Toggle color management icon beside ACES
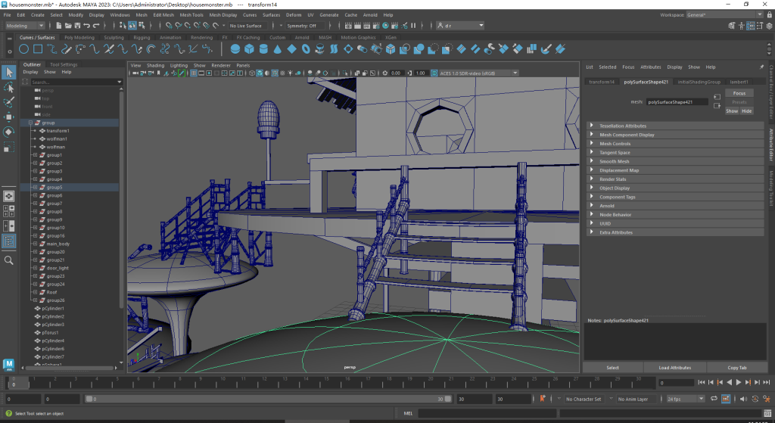 434,73
